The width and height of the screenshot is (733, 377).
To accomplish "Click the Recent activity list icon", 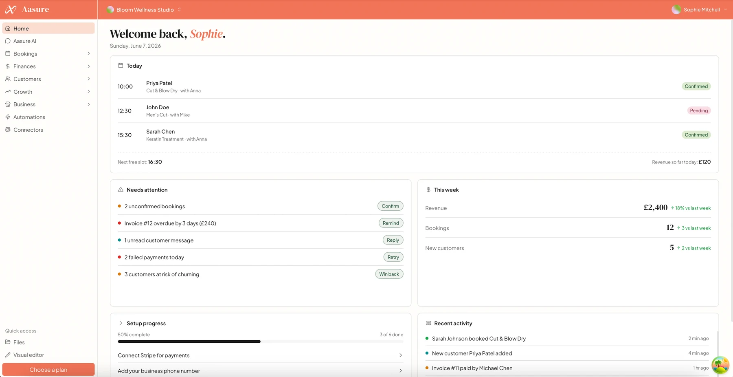I will point(428,323).
